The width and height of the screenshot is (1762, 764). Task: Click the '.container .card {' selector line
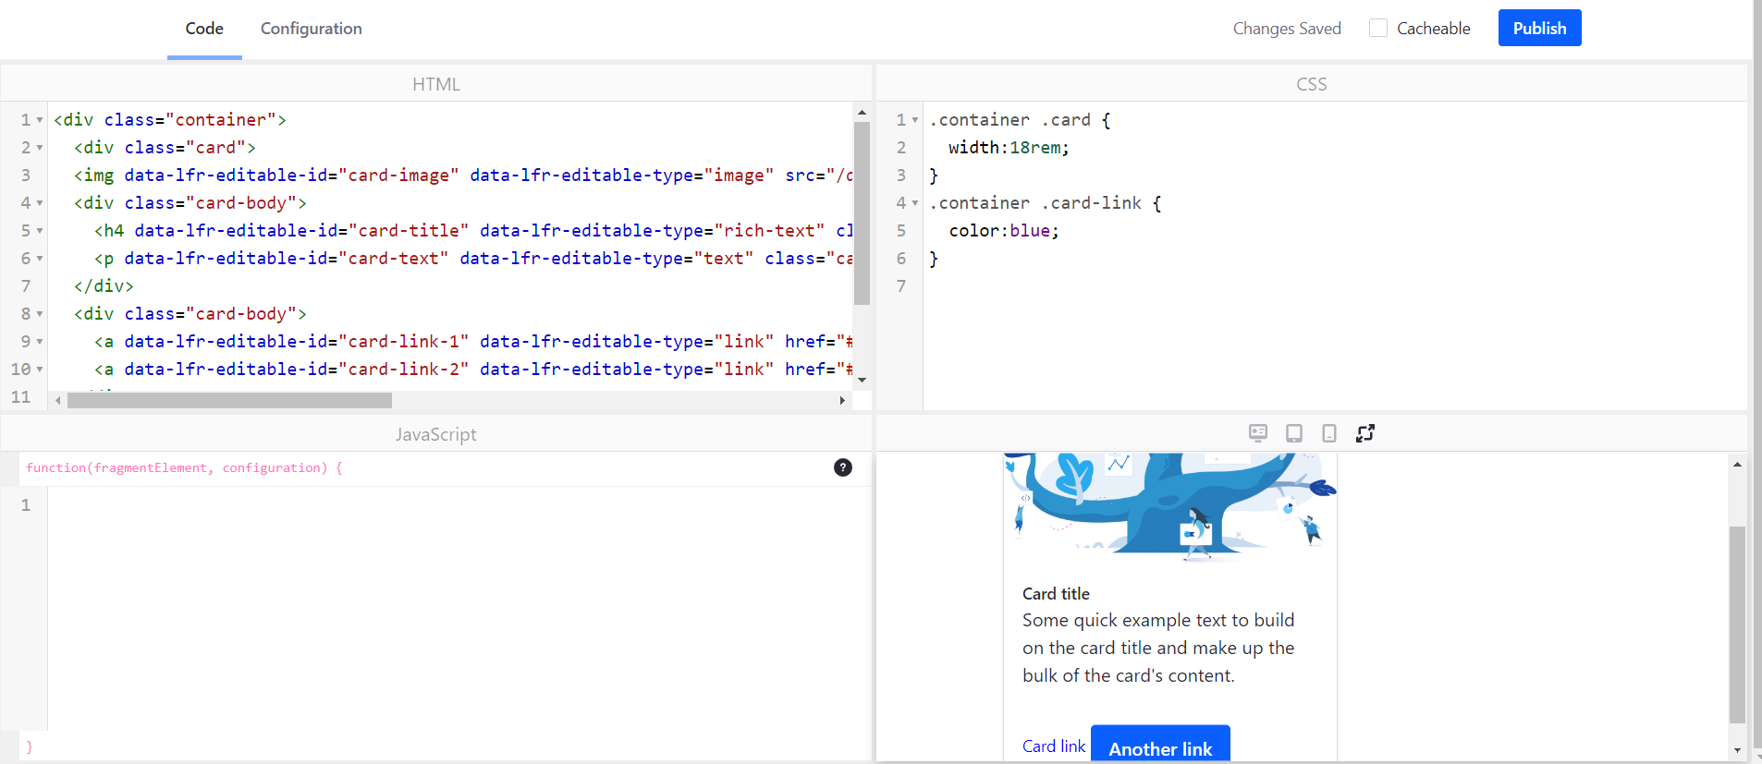pyautogui.click(x=1020, y=120)
